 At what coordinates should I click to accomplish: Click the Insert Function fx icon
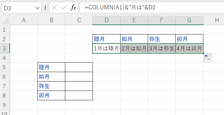click(73, 8)
